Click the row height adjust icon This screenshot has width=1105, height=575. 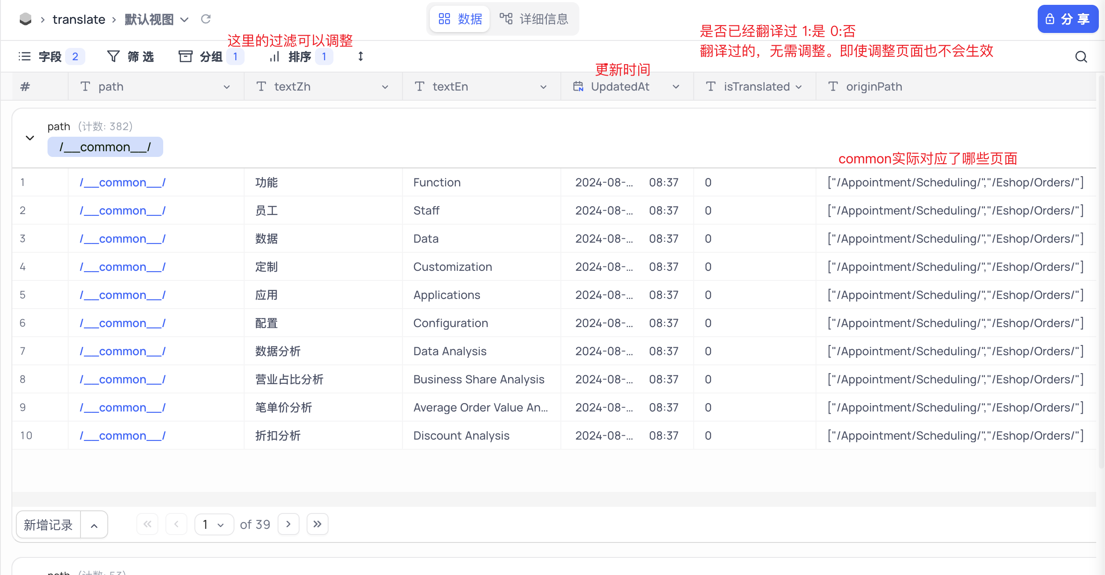(x=360, y=56)
